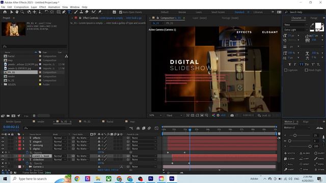
Task: Click the Windows Start button
Action: 5,178
